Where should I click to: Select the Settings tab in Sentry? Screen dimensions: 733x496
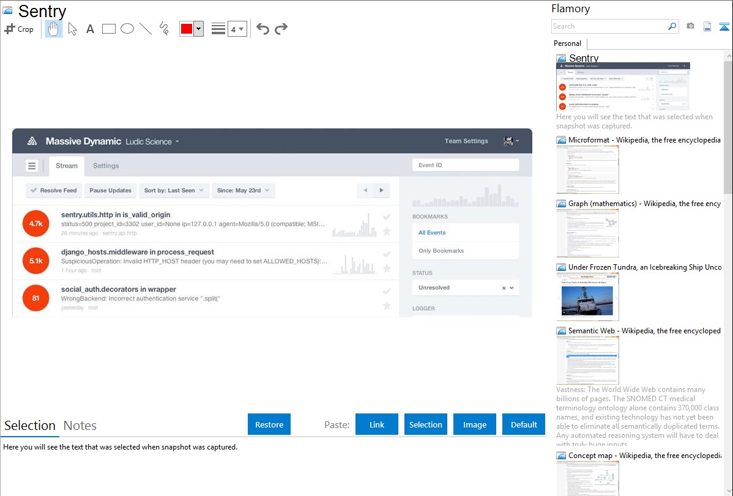[106, 166]
